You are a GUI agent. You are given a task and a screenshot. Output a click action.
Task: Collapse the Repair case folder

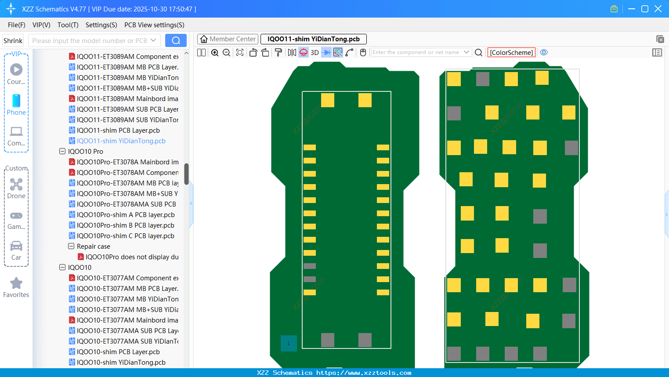coord(71,246)
